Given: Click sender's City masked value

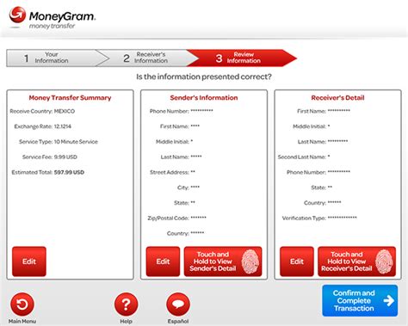Looking at the screenshot, I should point(195,187).
